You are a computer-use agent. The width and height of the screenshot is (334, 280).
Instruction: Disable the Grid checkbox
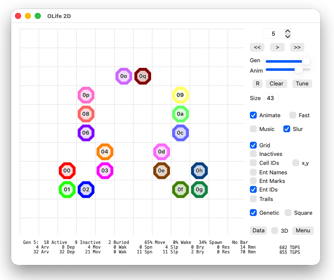[253, 145]
